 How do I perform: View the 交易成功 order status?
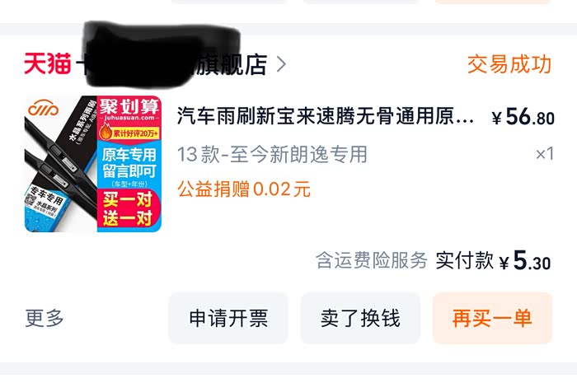click(509, 64)
